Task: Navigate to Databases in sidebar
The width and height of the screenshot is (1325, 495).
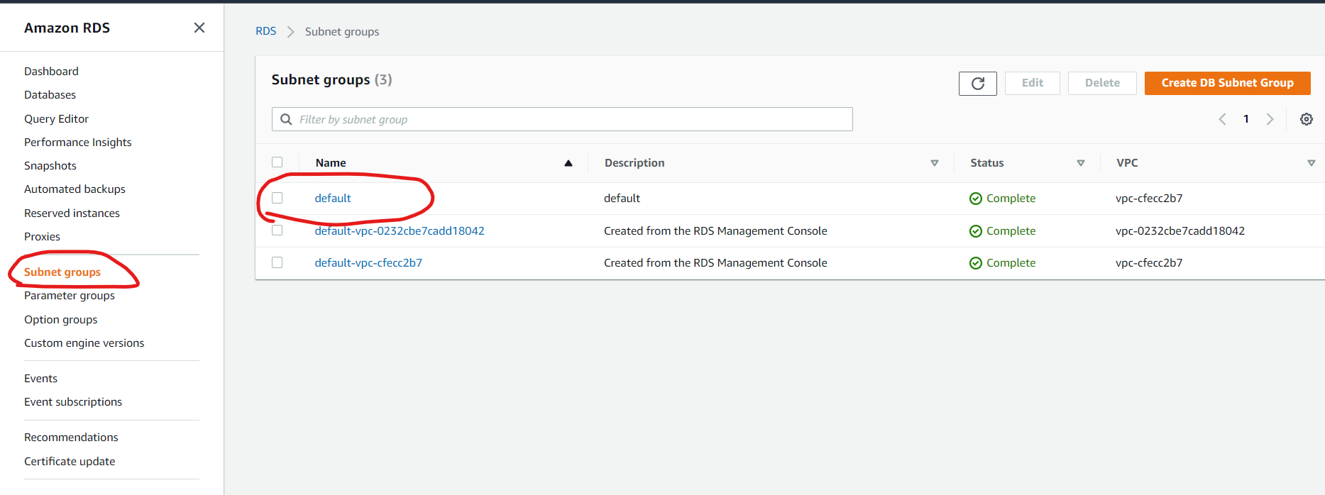Action: tap(50, 95)
